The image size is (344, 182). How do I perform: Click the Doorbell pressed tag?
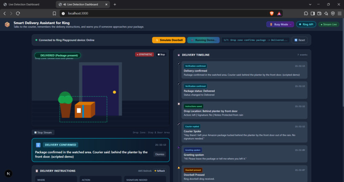(193, 170)
